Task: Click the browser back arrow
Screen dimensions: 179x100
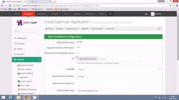Action: 2,6
